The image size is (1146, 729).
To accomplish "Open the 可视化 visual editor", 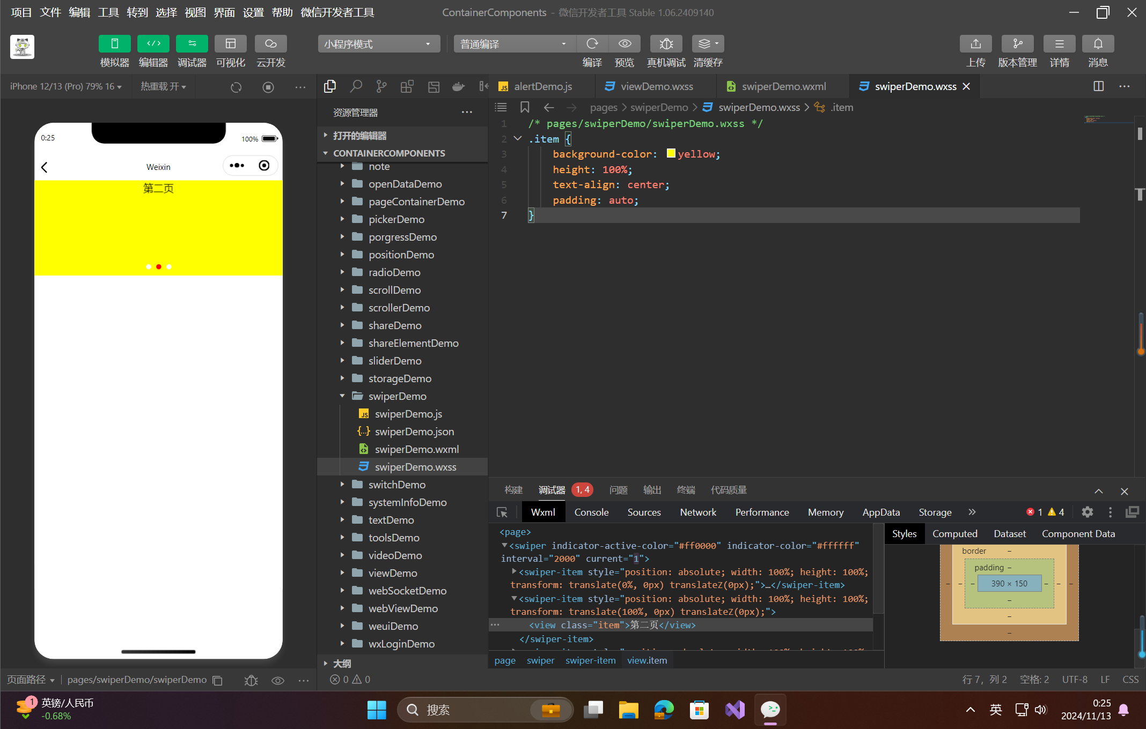I will [x=231, y=43].
